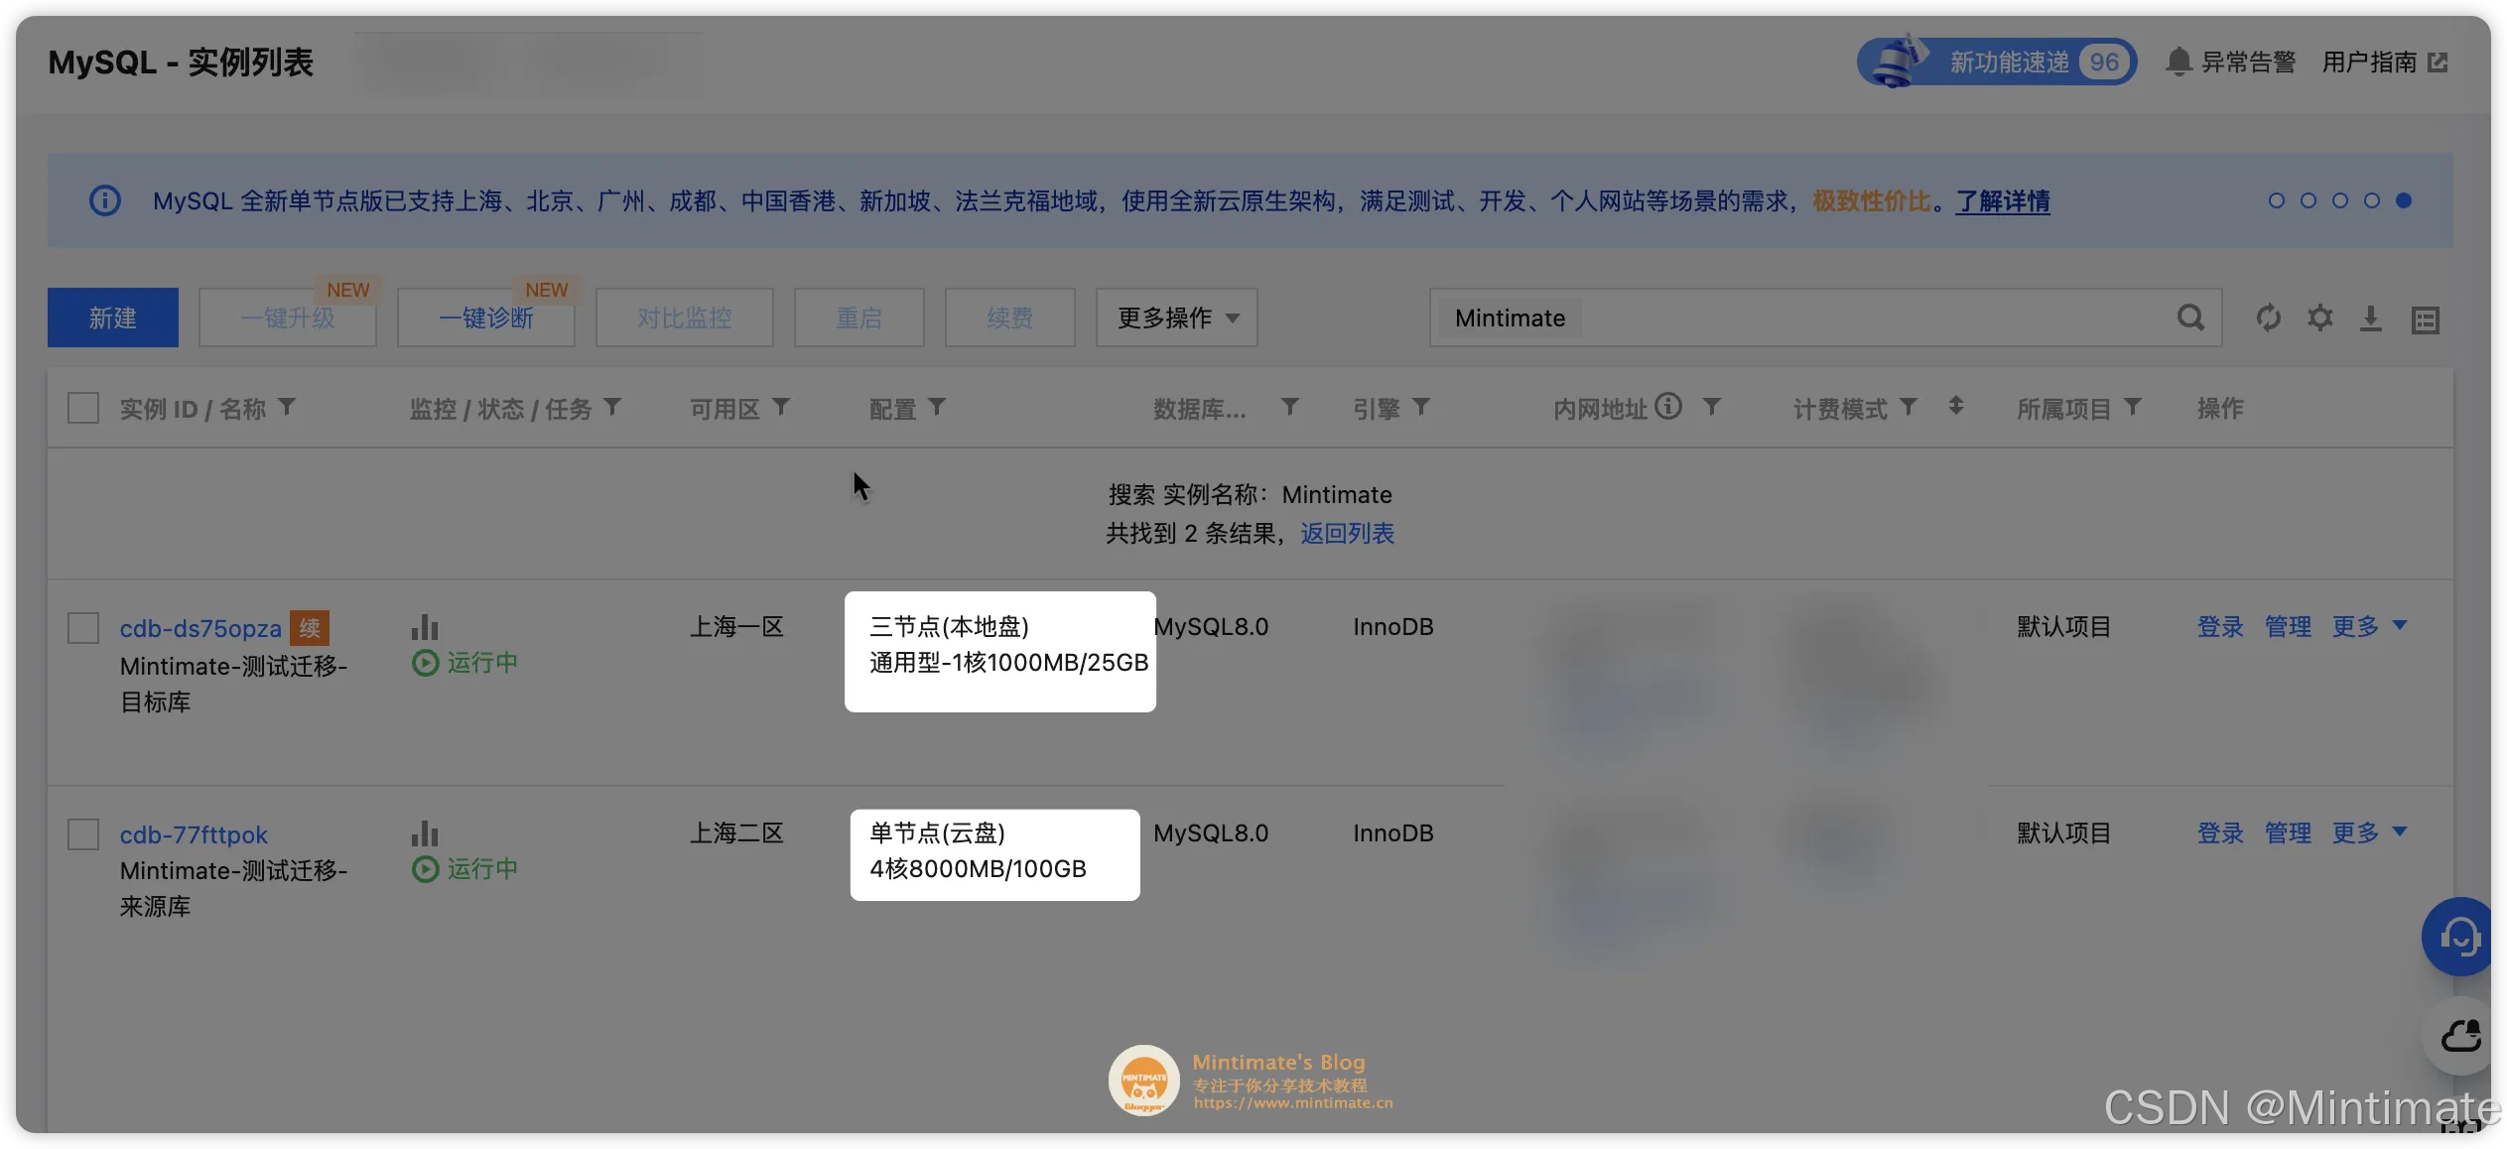Expand the 更多操作 dropdown
The image size is (2507, 1149).
pyautogui.click(x=1177, y=318)
